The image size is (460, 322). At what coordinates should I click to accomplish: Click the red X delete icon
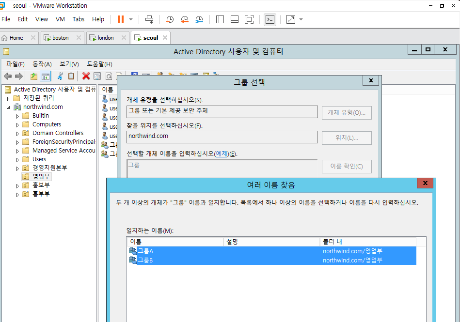86,77
